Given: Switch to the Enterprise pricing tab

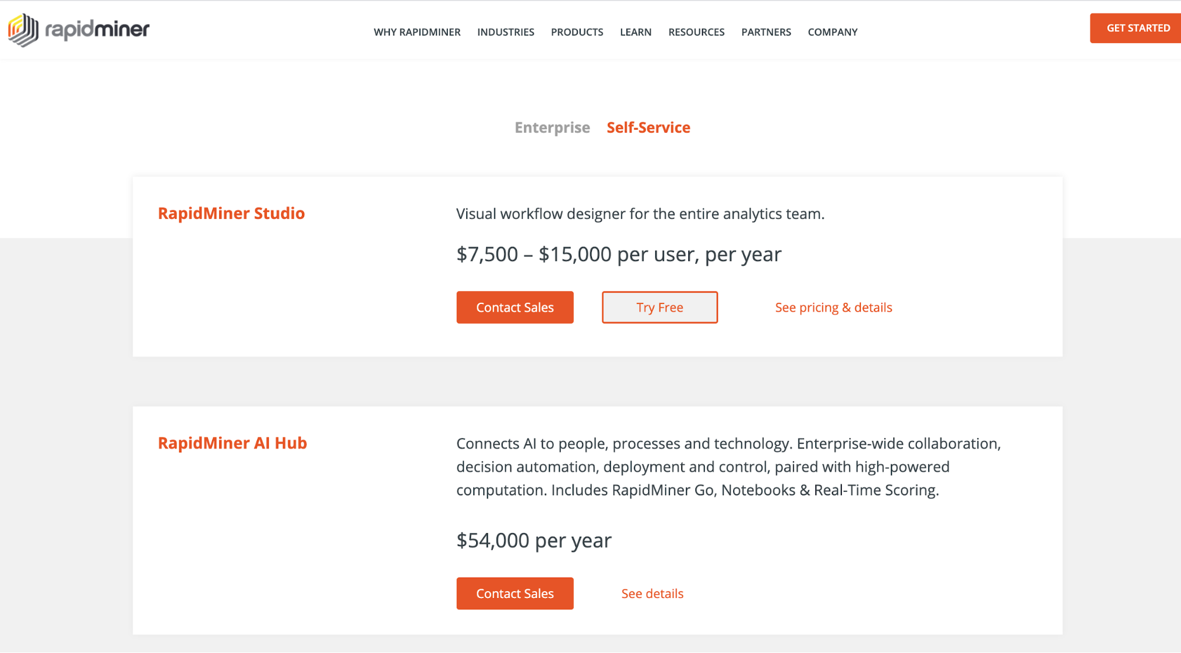Looking at the screenshot, I should click(x=552, y=128).
